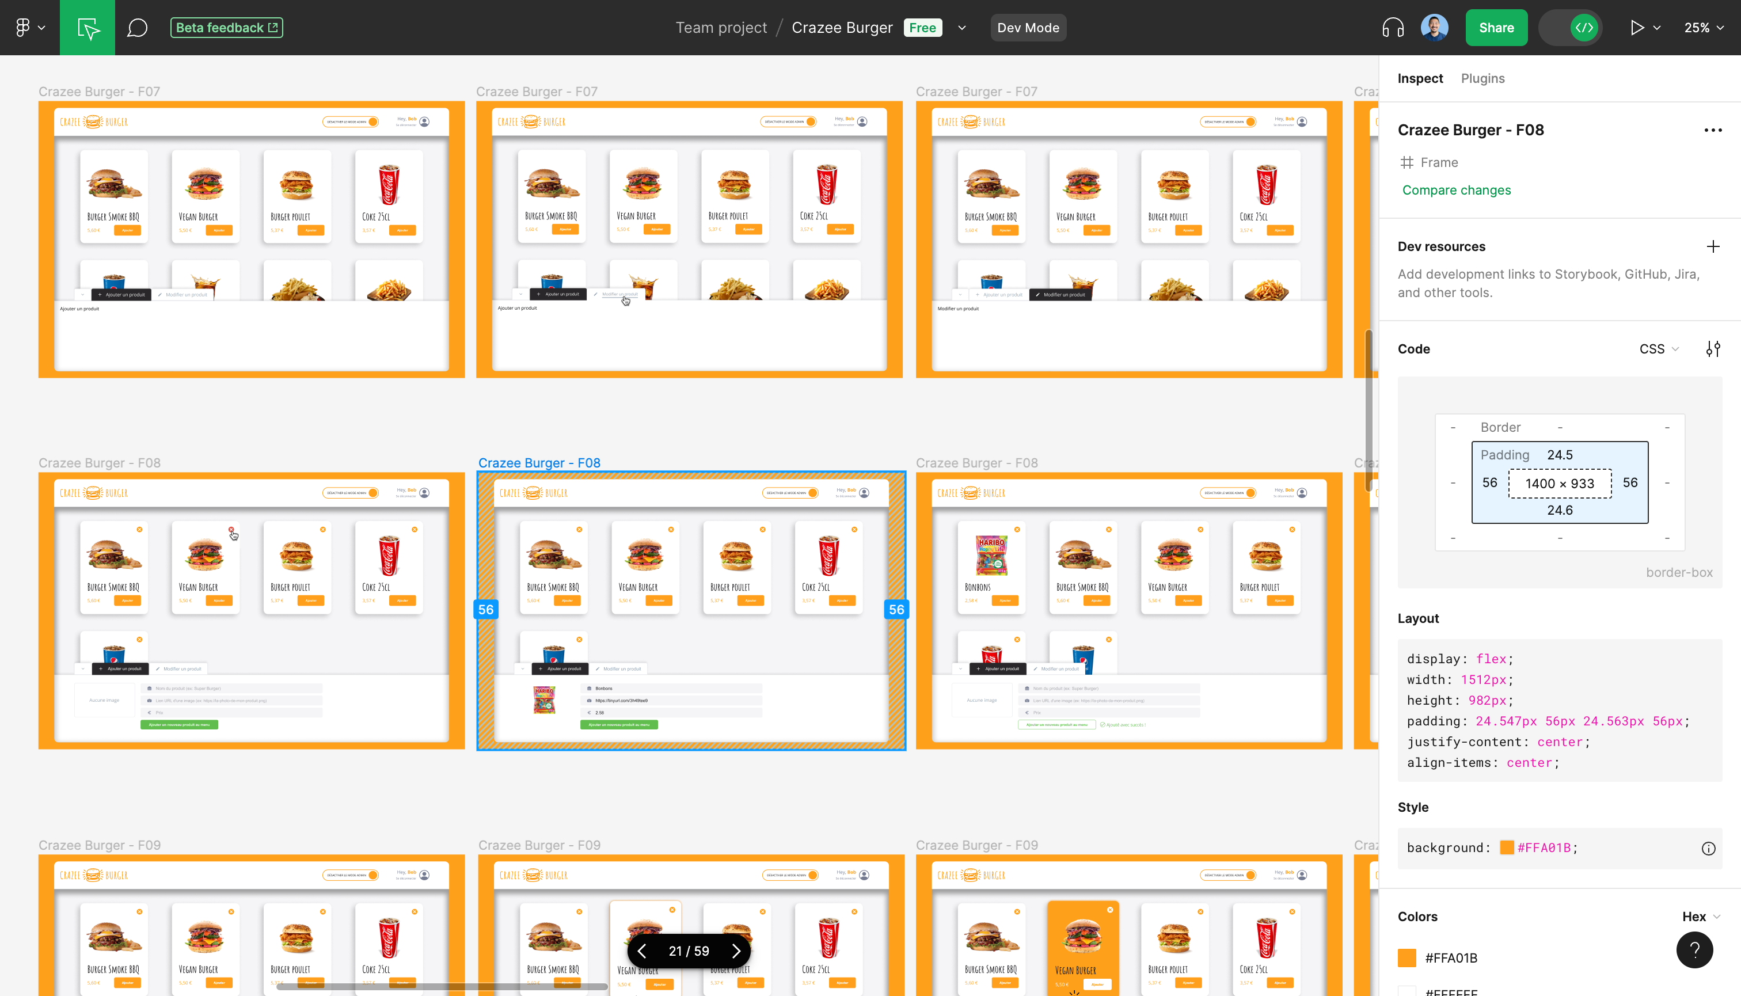1741x996 pixels.
Task: Switch to the Plugins tab
Action: coord(1482,78)
